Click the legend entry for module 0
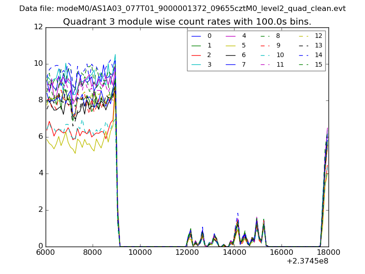Viewport: 365px width, 274px height. 202,36
